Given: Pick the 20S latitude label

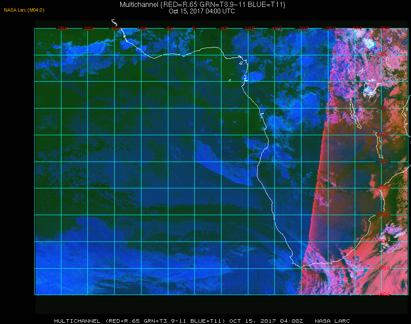Looking at the screenshot, I should click(x=384, y=188).
